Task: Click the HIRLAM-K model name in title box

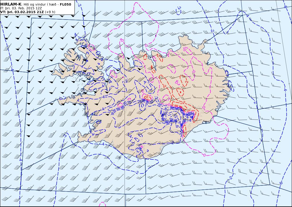Action: (11, 4)
